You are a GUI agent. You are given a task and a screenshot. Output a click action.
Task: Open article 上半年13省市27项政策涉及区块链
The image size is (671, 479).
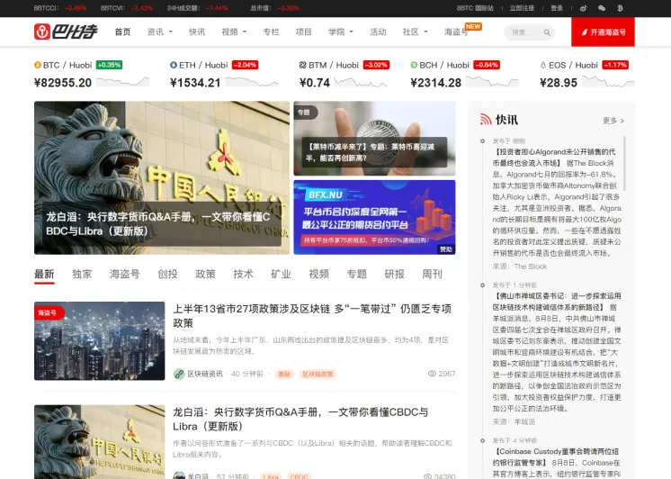[312, 316]
